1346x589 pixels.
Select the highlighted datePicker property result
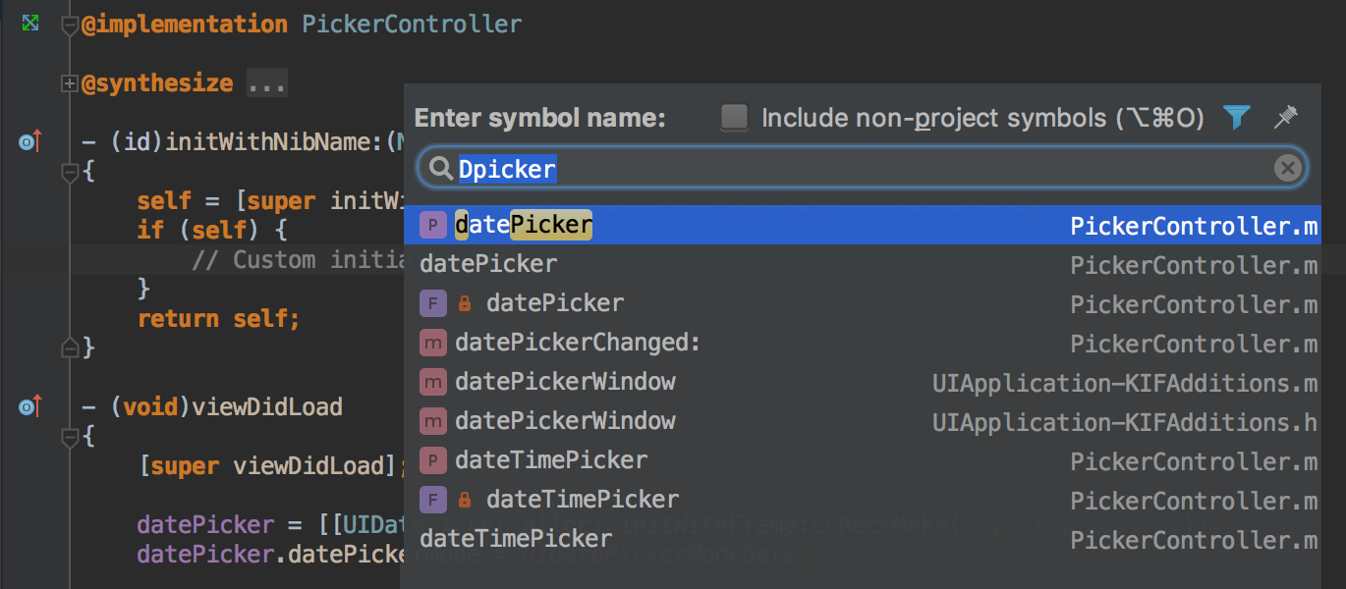coord(524,226)
